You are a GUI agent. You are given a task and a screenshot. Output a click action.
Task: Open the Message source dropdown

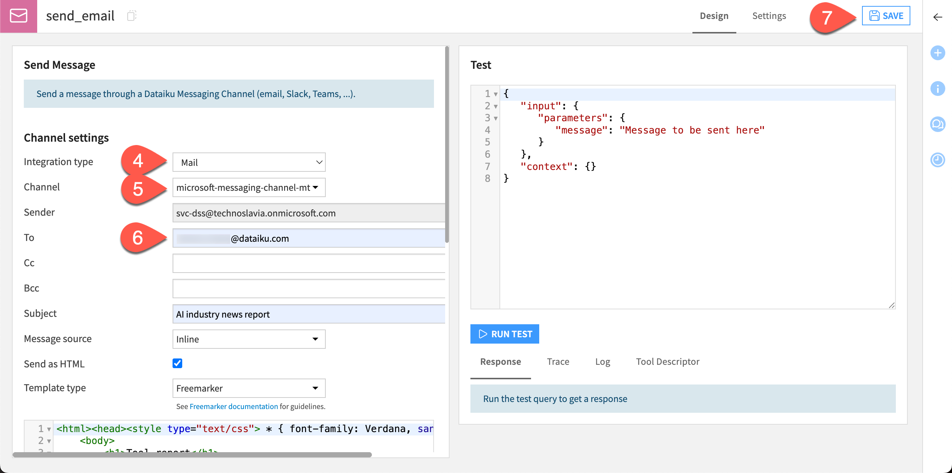(x=249, y=339)
